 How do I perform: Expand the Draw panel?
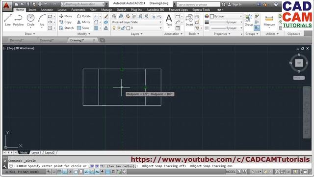(30, 34)
